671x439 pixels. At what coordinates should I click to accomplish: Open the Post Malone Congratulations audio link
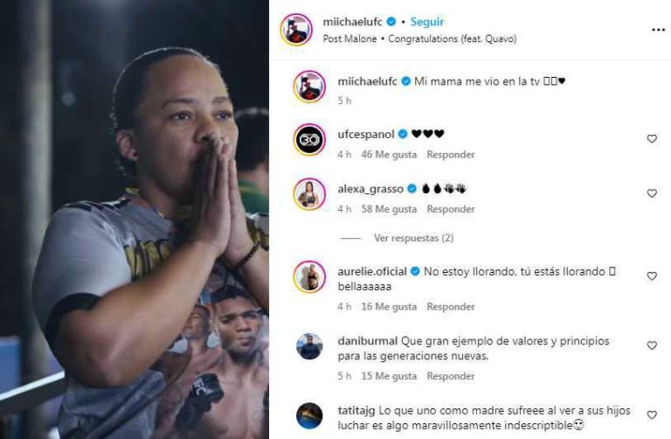click(x=419, y=39)
